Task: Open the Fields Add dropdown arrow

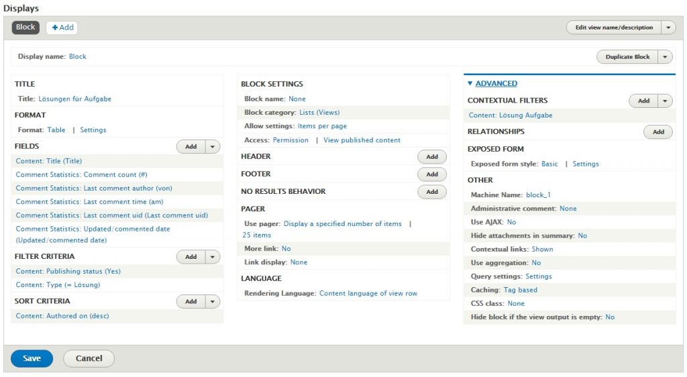Action: (x=213, y=146)
